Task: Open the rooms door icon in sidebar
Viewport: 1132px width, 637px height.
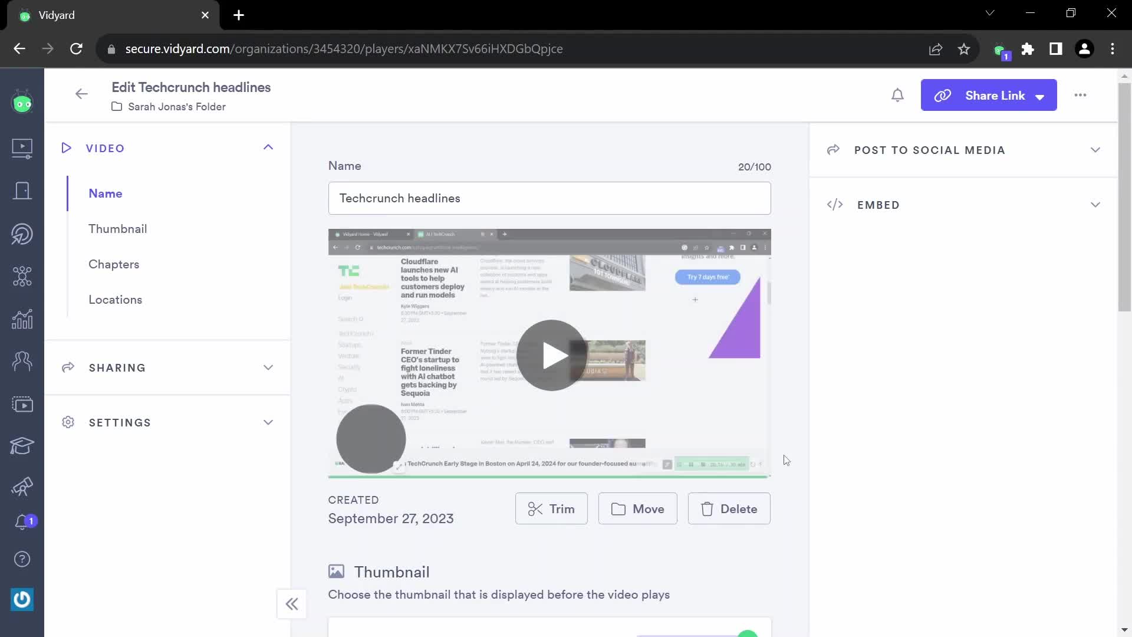Action: coord(22,191)
